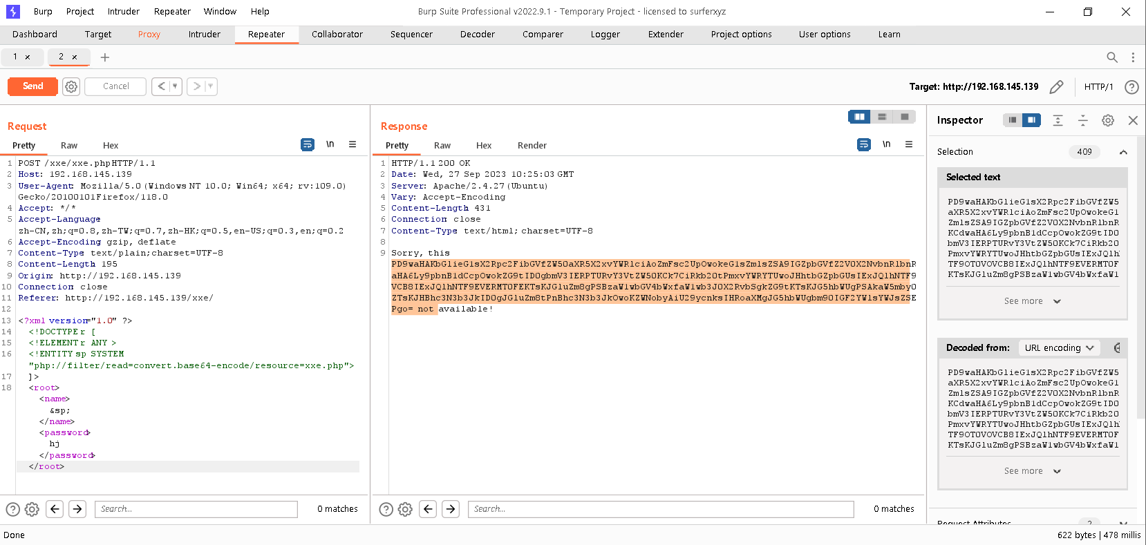Close Repeater tab 2

pyautogui.click(x=75, y=57)
